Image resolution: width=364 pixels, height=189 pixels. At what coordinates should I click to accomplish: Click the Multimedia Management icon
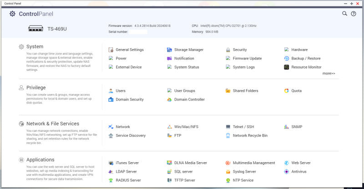[x=228, y=163]
